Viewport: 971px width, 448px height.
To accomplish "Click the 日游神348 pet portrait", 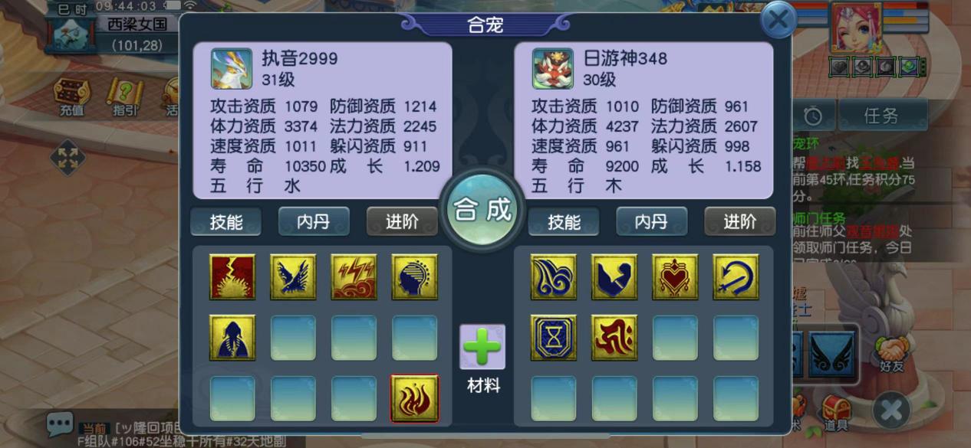I will pyautogui.click(x=554, y=69).
